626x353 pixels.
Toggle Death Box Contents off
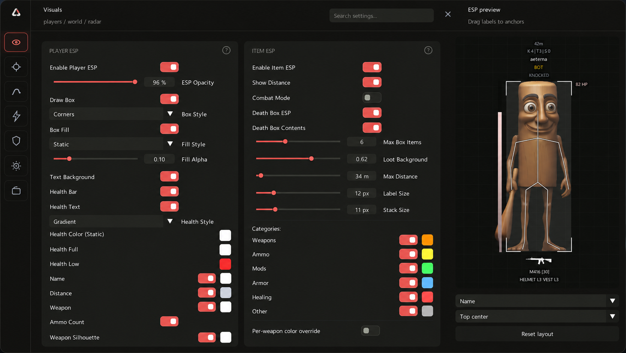[x=372, y=127]
